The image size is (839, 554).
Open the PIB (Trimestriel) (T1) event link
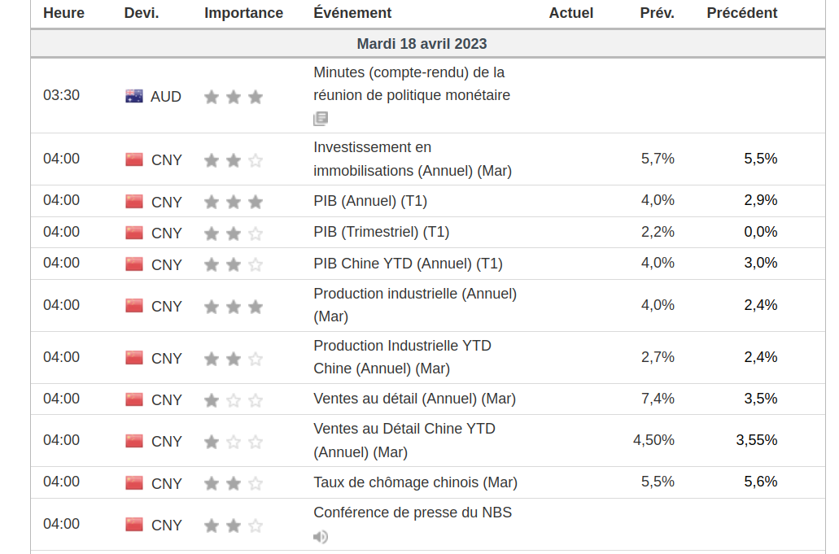[x=381, y=232]
